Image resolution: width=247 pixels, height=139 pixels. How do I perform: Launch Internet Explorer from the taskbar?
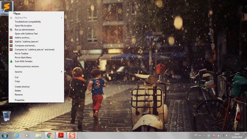[16, 136]
